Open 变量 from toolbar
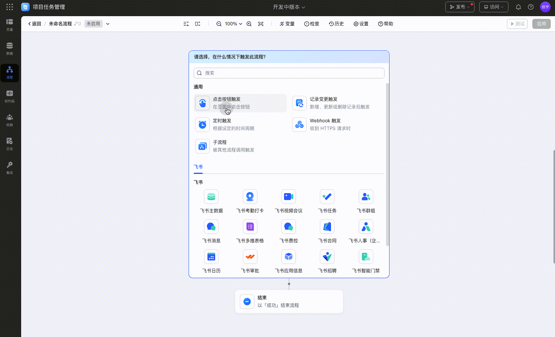 (287, 24)
